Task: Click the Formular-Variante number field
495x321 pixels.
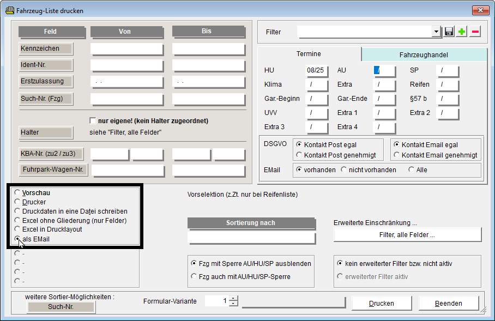Action: pos(216,301)
